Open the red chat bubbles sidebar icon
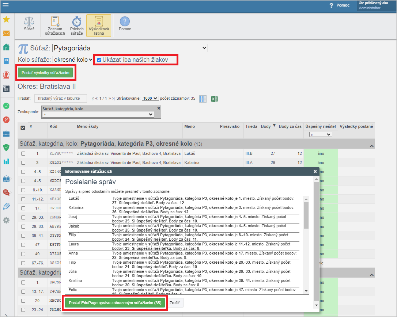397x317 pixels. pos(6,192)
